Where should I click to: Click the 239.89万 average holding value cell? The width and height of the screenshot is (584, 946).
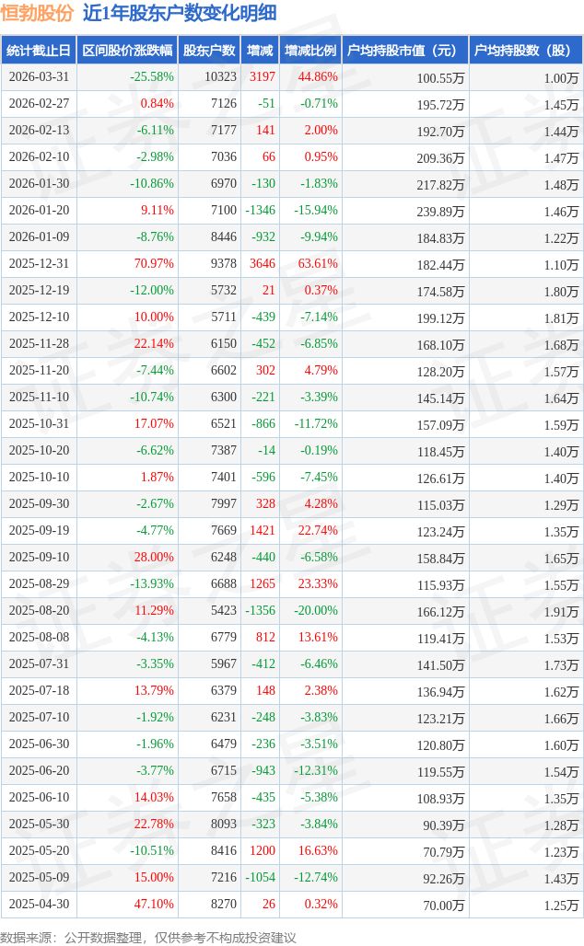click(440, 211)
